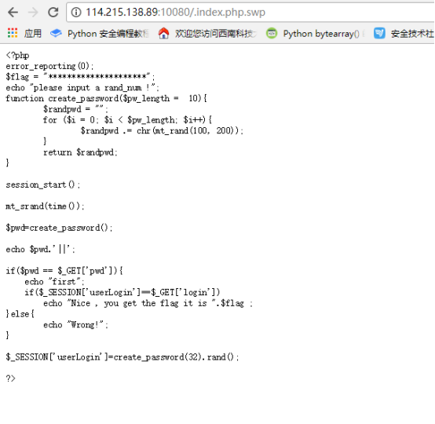This screenshot has width=435, height=424.
Task: Reload the page with refresh icon
Action: pyautogui.click(x=53, y=13)
